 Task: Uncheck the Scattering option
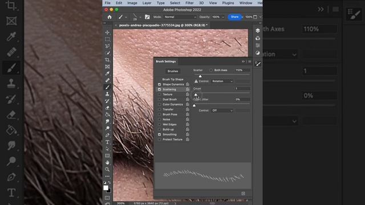tap(160, 89)
